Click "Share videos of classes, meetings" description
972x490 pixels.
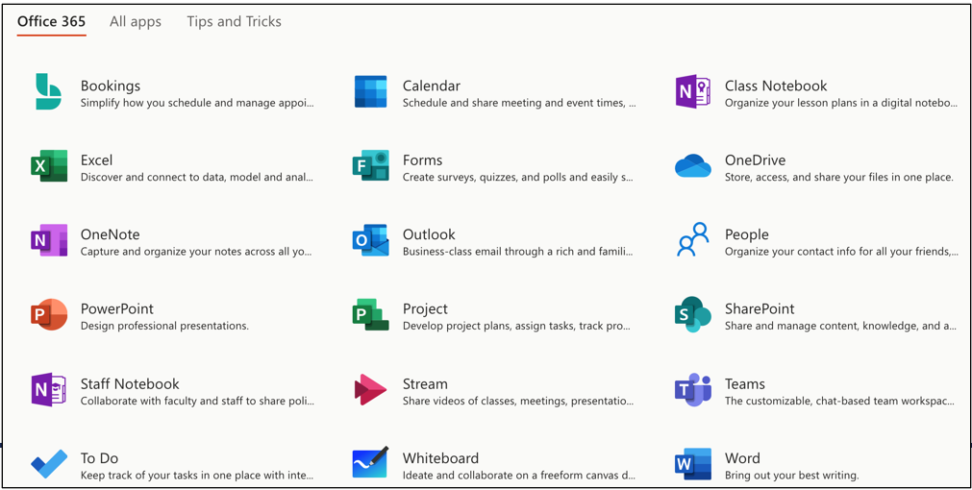point(518,401)
